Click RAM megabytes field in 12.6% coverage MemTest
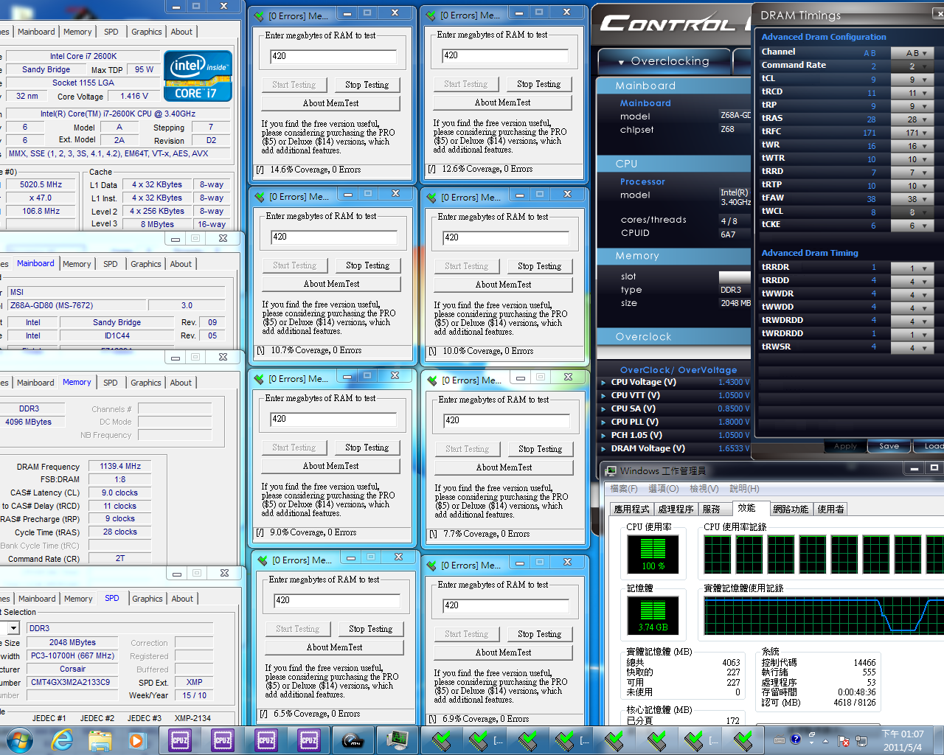 505,55
